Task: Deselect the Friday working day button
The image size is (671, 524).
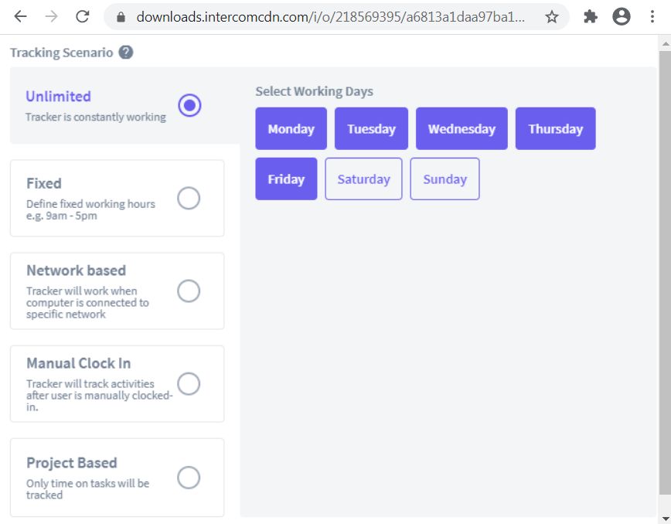Action: click(x=286, y=179)
